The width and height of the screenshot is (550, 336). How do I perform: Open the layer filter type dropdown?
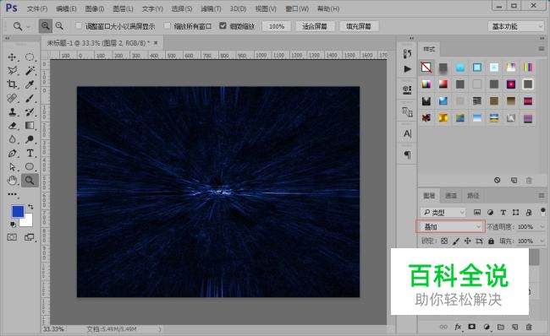tap(443, 213)
